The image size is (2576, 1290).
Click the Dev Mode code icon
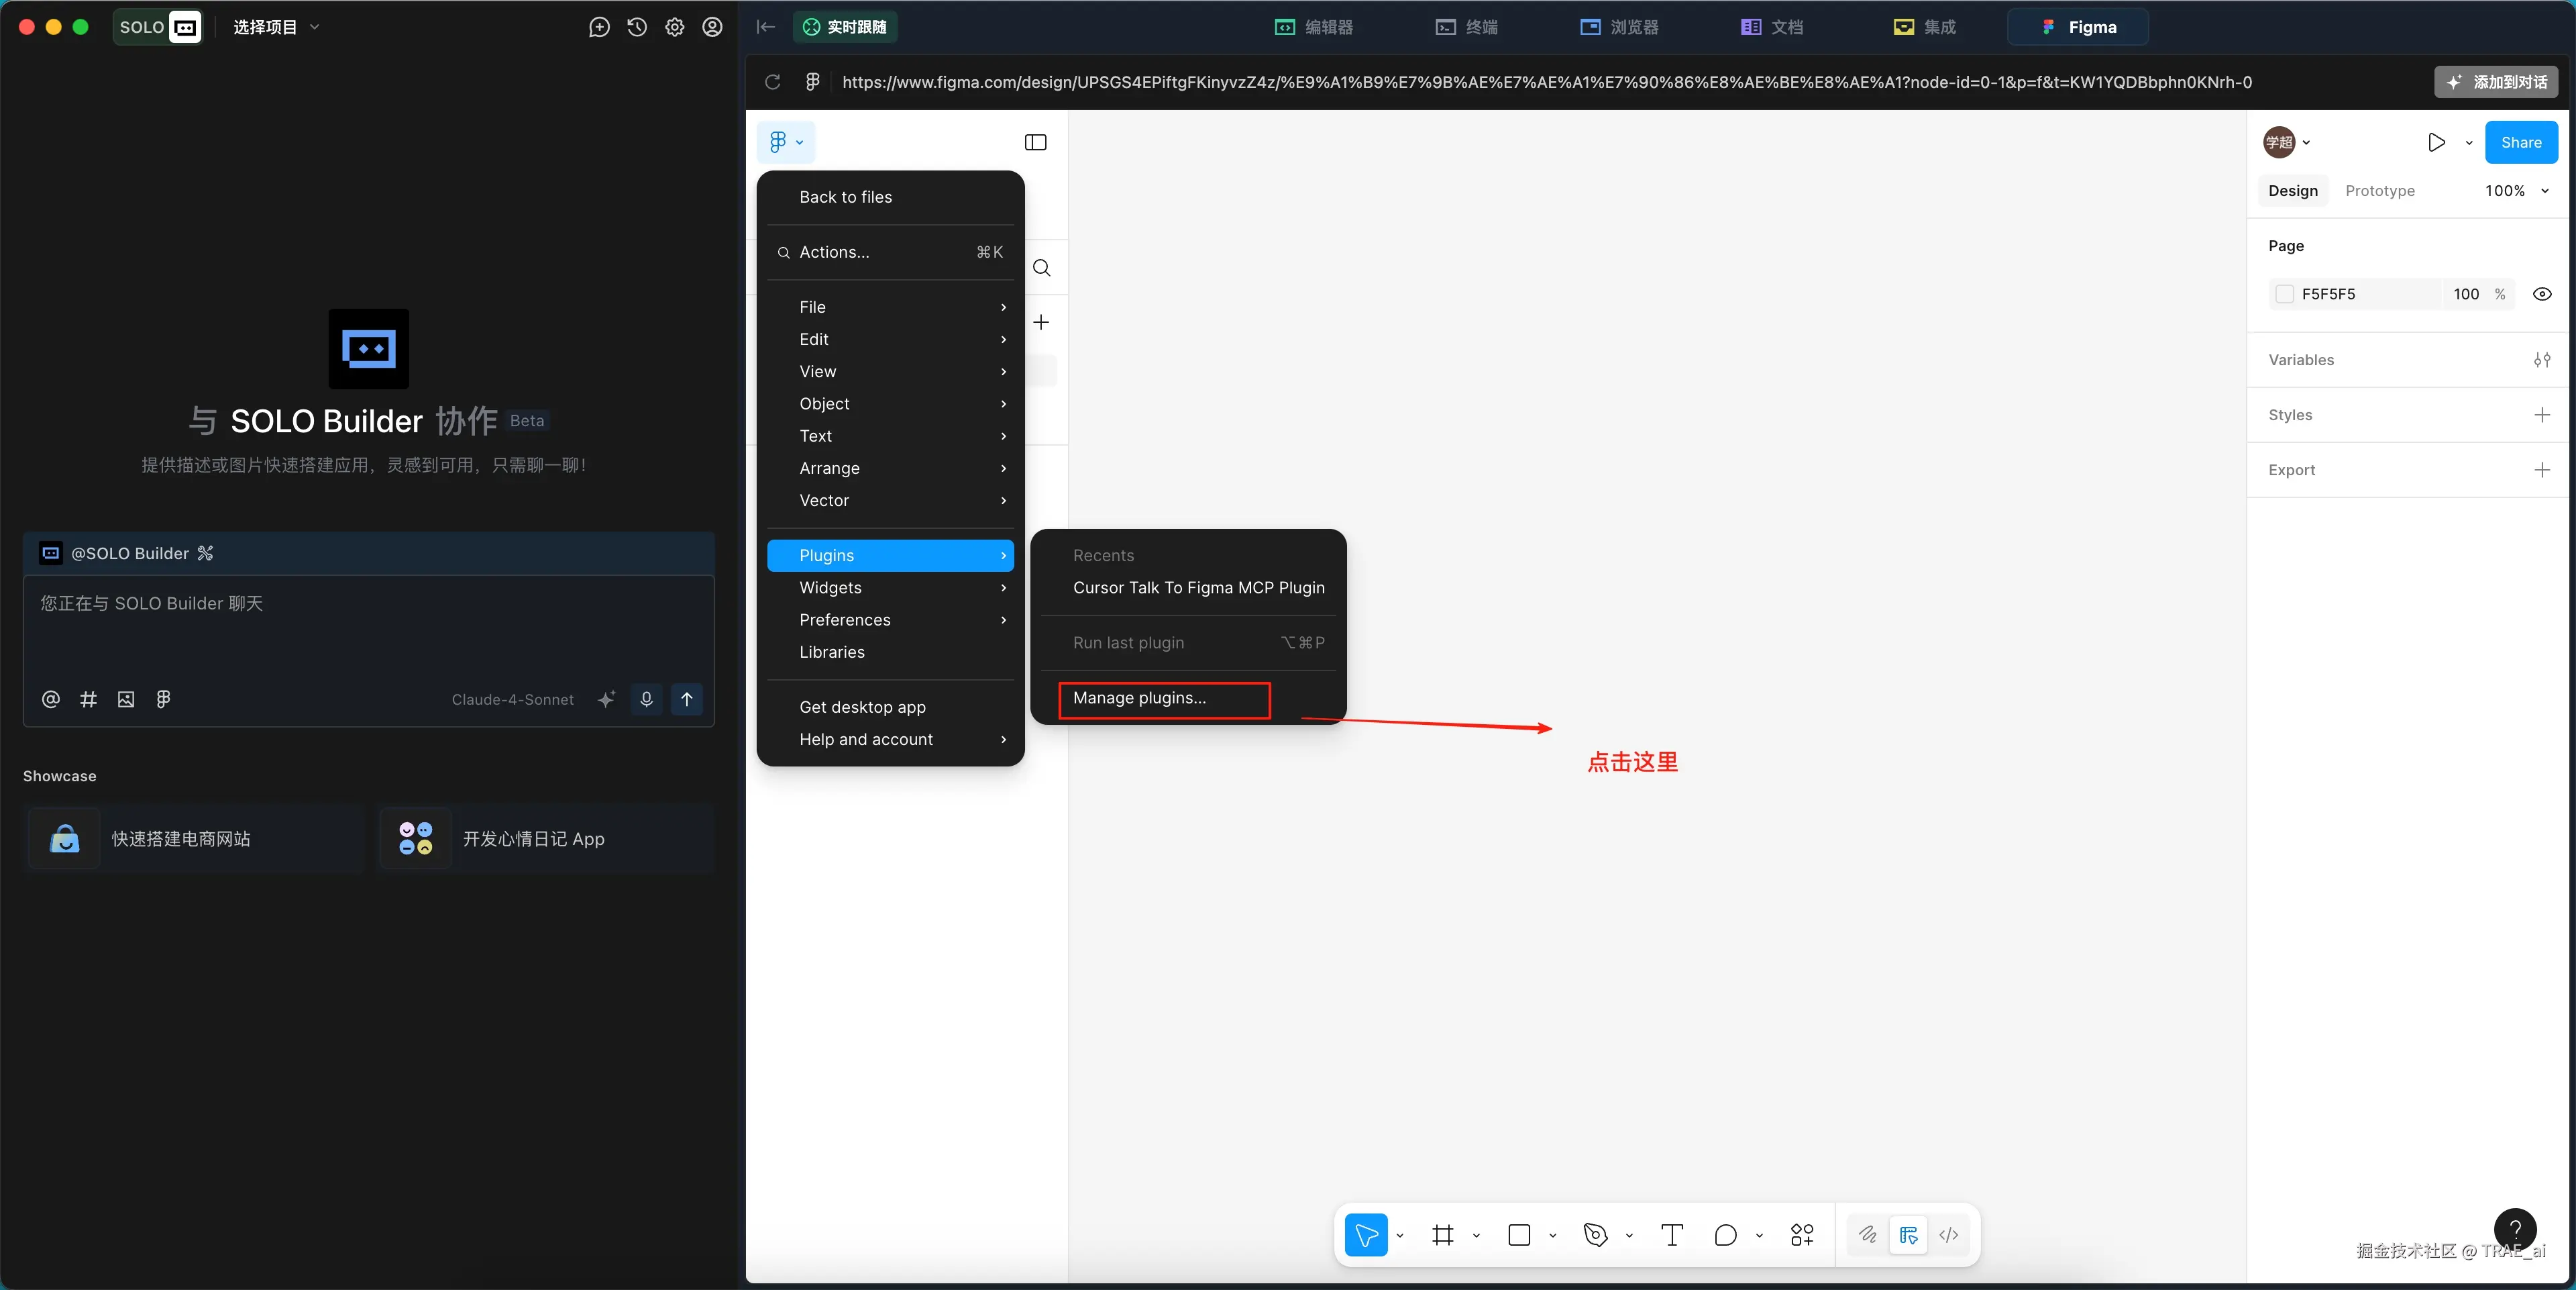click(1948, 1235)
